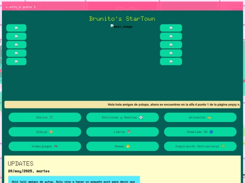
Task: Click the v.alfa_4 punto 1 version label
Action: [x=20, y=7]
